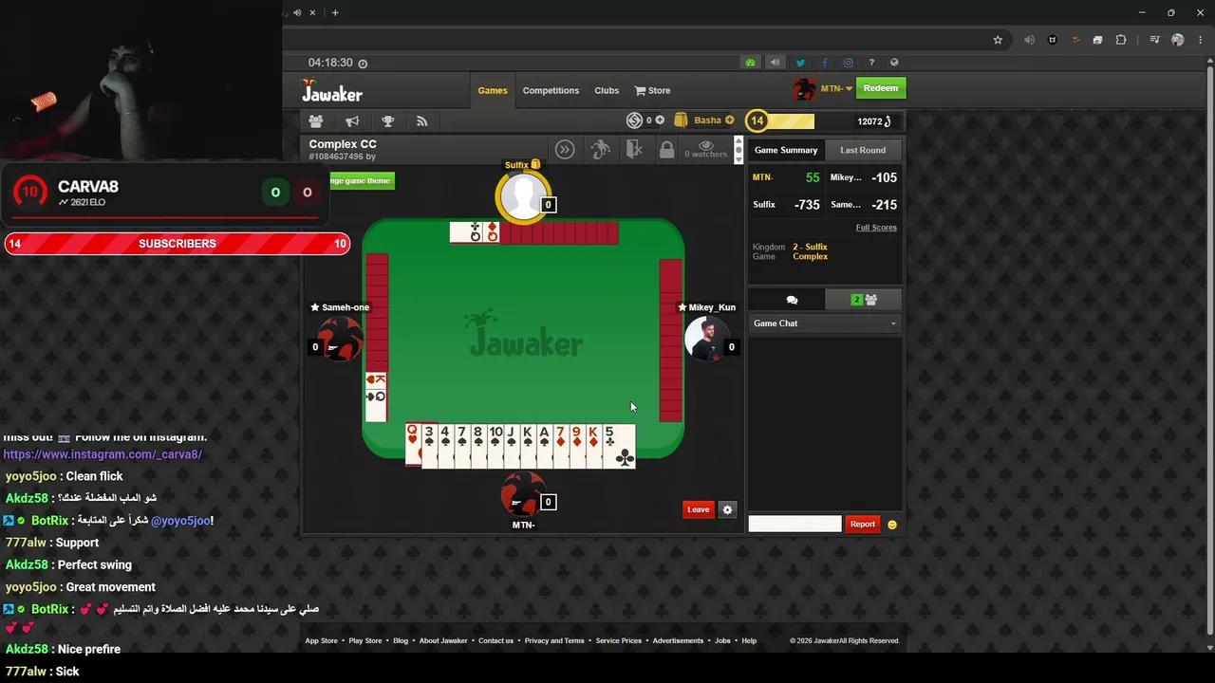Open browser media control icon
This screenshot has height=683, width=1215.
tap(1154, 40)
